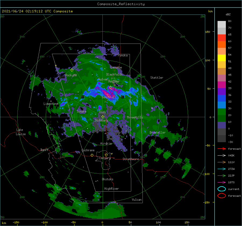Viewport: 242px width, 226px height.
Task: Click the 18TS legend text
Action: [231, 182]
